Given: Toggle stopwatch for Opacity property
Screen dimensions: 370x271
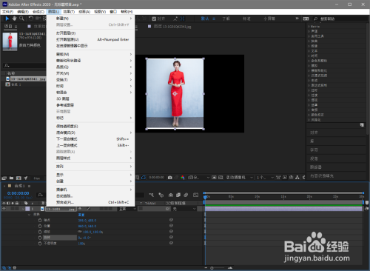Looking at the screenshot, I should click(x=40, y=244).
